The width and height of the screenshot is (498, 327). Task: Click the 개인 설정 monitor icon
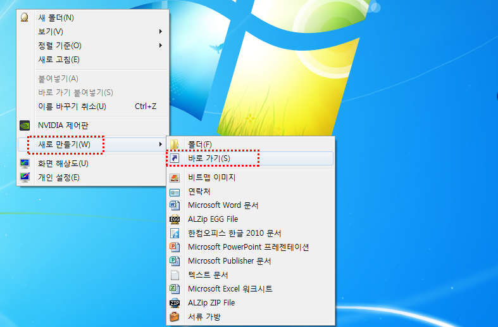tap(25, 177)
